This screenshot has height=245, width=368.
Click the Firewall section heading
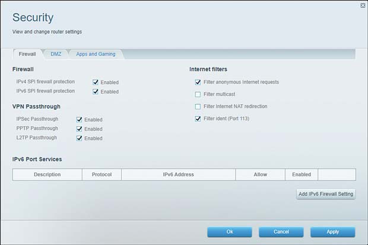(x=23, y=69)
